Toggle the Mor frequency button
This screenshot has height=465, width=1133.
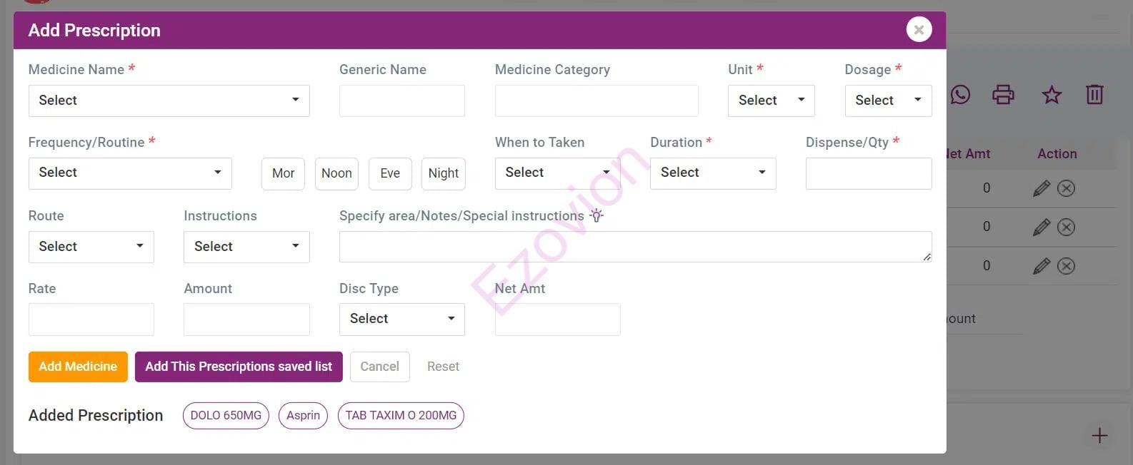[283, 173]
